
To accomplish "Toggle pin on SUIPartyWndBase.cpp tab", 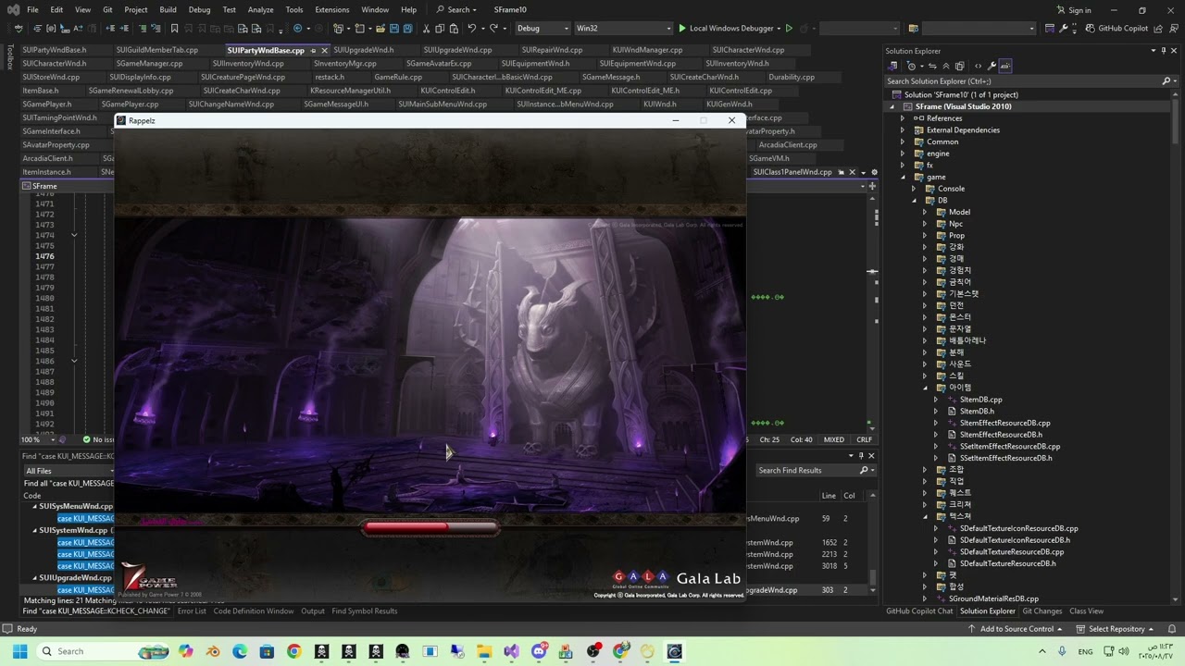I will [x=313, y=50].
